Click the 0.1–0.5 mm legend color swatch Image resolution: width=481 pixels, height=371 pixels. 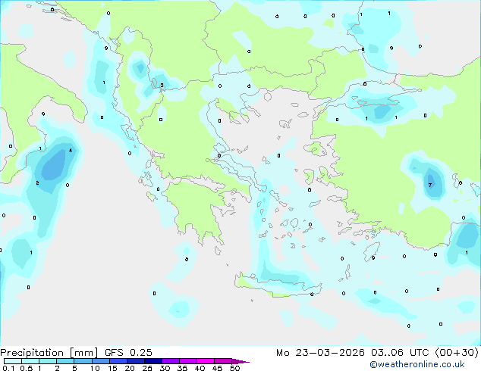click(x=13, y=361)
